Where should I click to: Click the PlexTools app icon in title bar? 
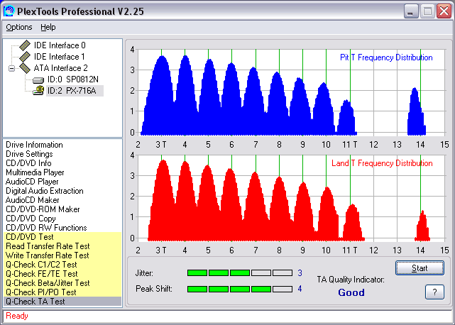click(9, 11)
